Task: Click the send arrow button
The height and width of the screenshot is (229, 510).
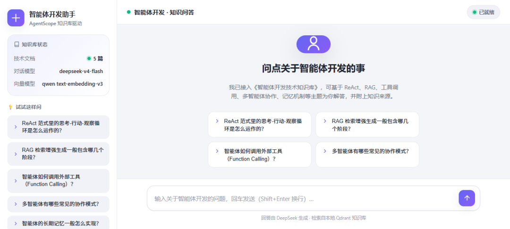Action: tap(467, 198)
